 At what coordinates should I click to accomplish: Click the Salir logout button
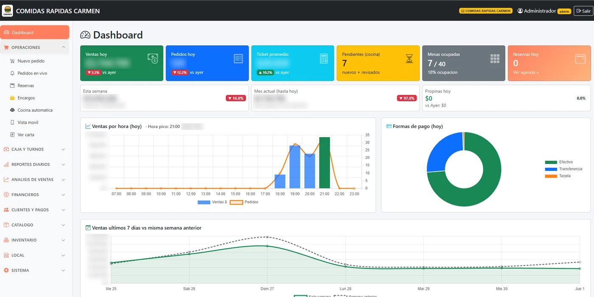[583, 11]
